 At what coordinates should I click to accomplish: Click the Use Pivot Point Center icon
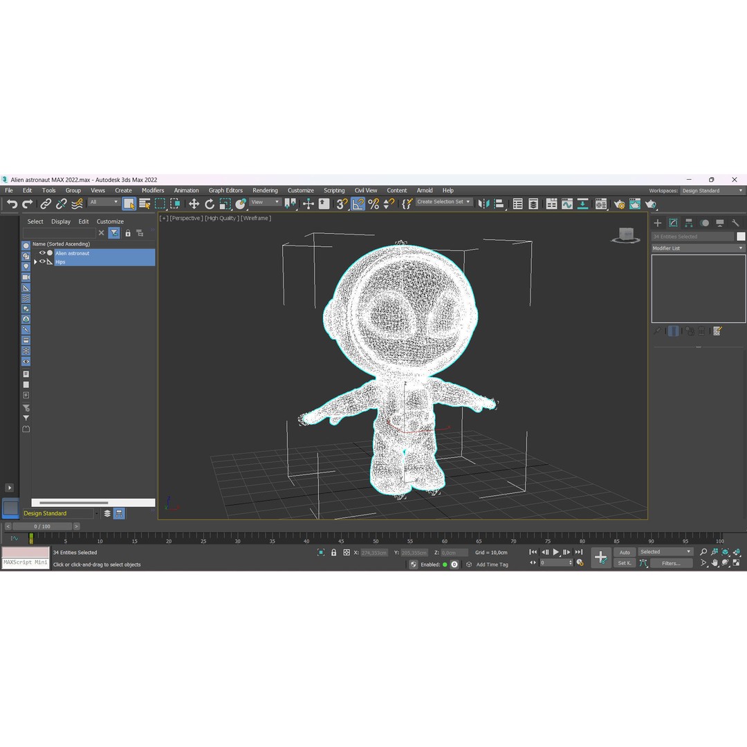tap(290, 204)
